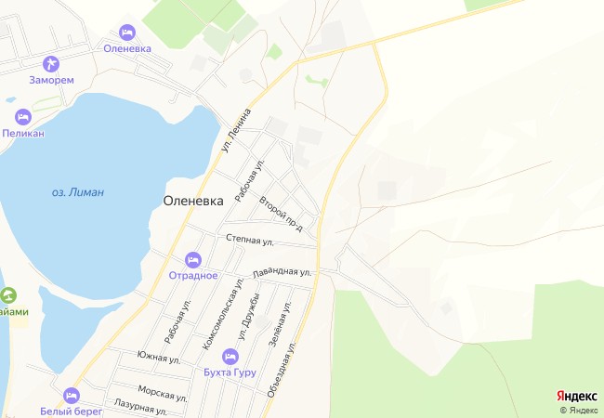Click the Лазурная ул. street label
604x418 pixels.
coord(140,408)
